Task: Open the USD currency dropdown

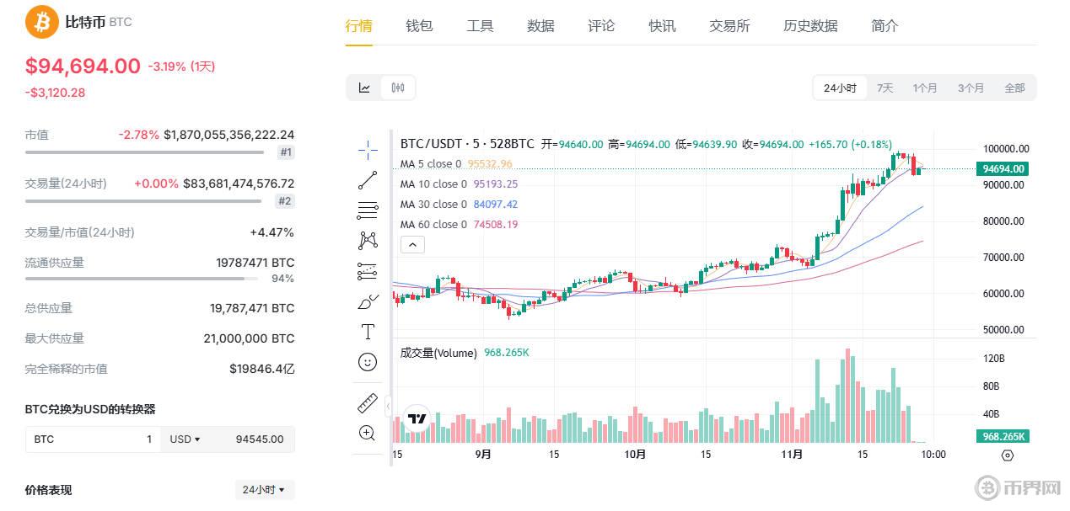Action: [185, 439]
